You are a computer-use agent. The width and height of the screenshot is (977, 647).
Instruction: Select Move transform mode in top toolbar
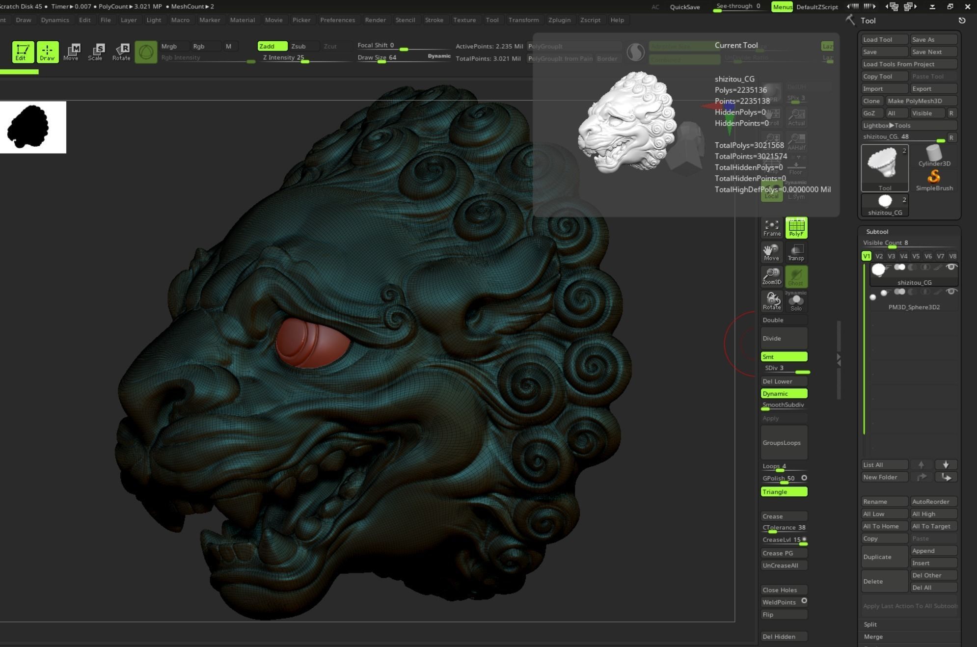click(x=71, y=52)
